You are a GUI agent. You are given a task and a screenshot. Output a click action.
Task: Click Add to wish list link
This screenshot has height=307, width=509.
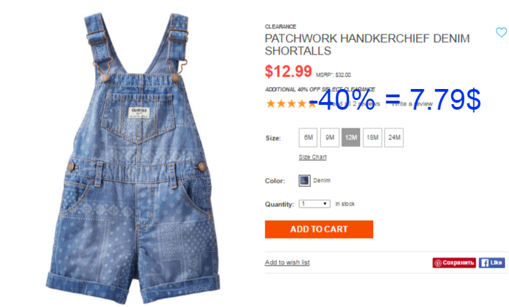288,262
